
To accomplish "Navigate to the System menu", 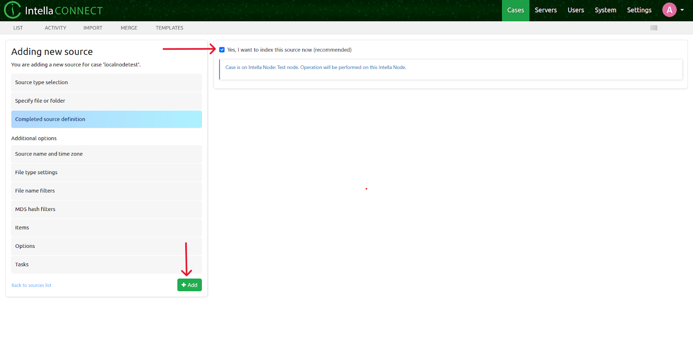I will [605, 10].
